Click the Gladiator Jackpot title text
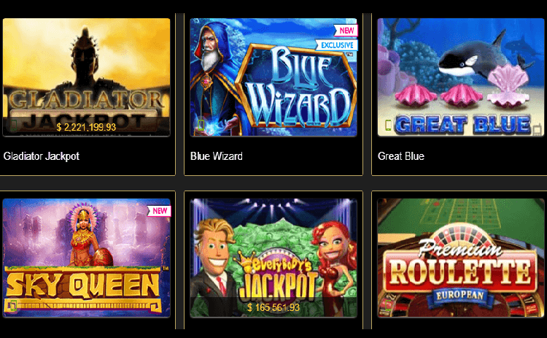Screen dimensions: 547x338 (x=42, y=156)
